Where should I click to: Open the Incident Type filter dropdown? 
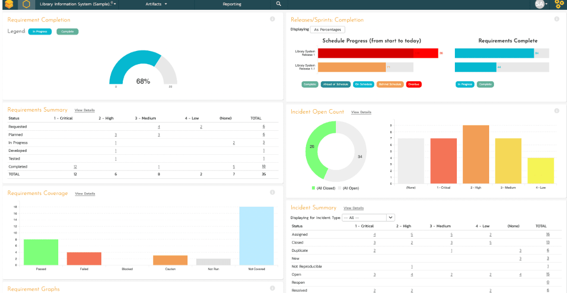(368, 218)
